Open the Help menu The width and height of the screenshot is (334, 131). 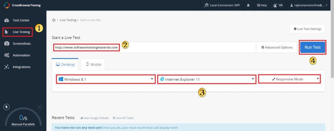(262, 6)
